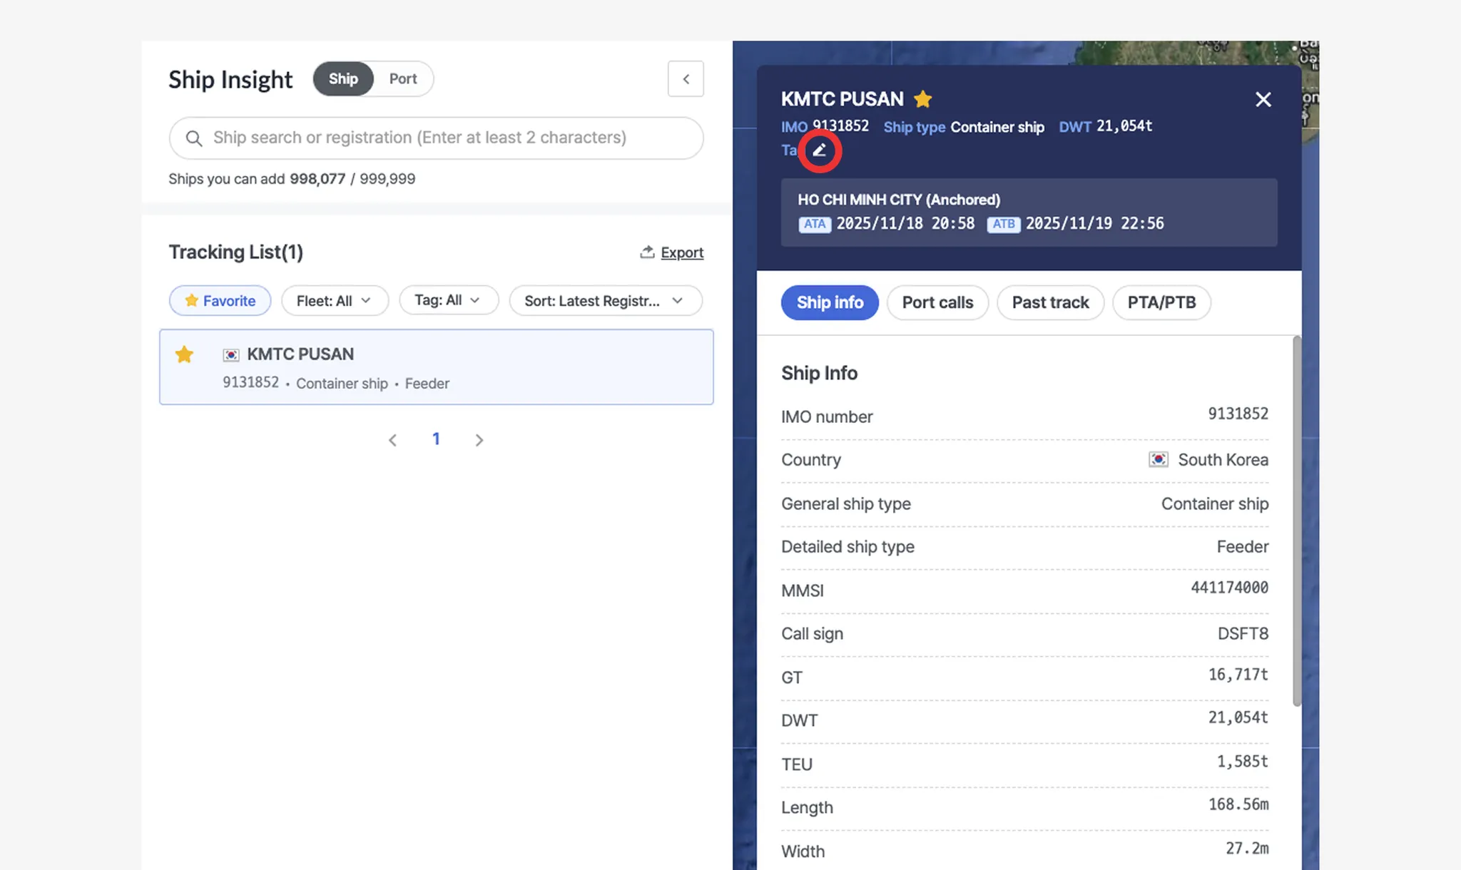Go to next page arrow in pagination
1461x870 pixels.
[x=479, y=440]
